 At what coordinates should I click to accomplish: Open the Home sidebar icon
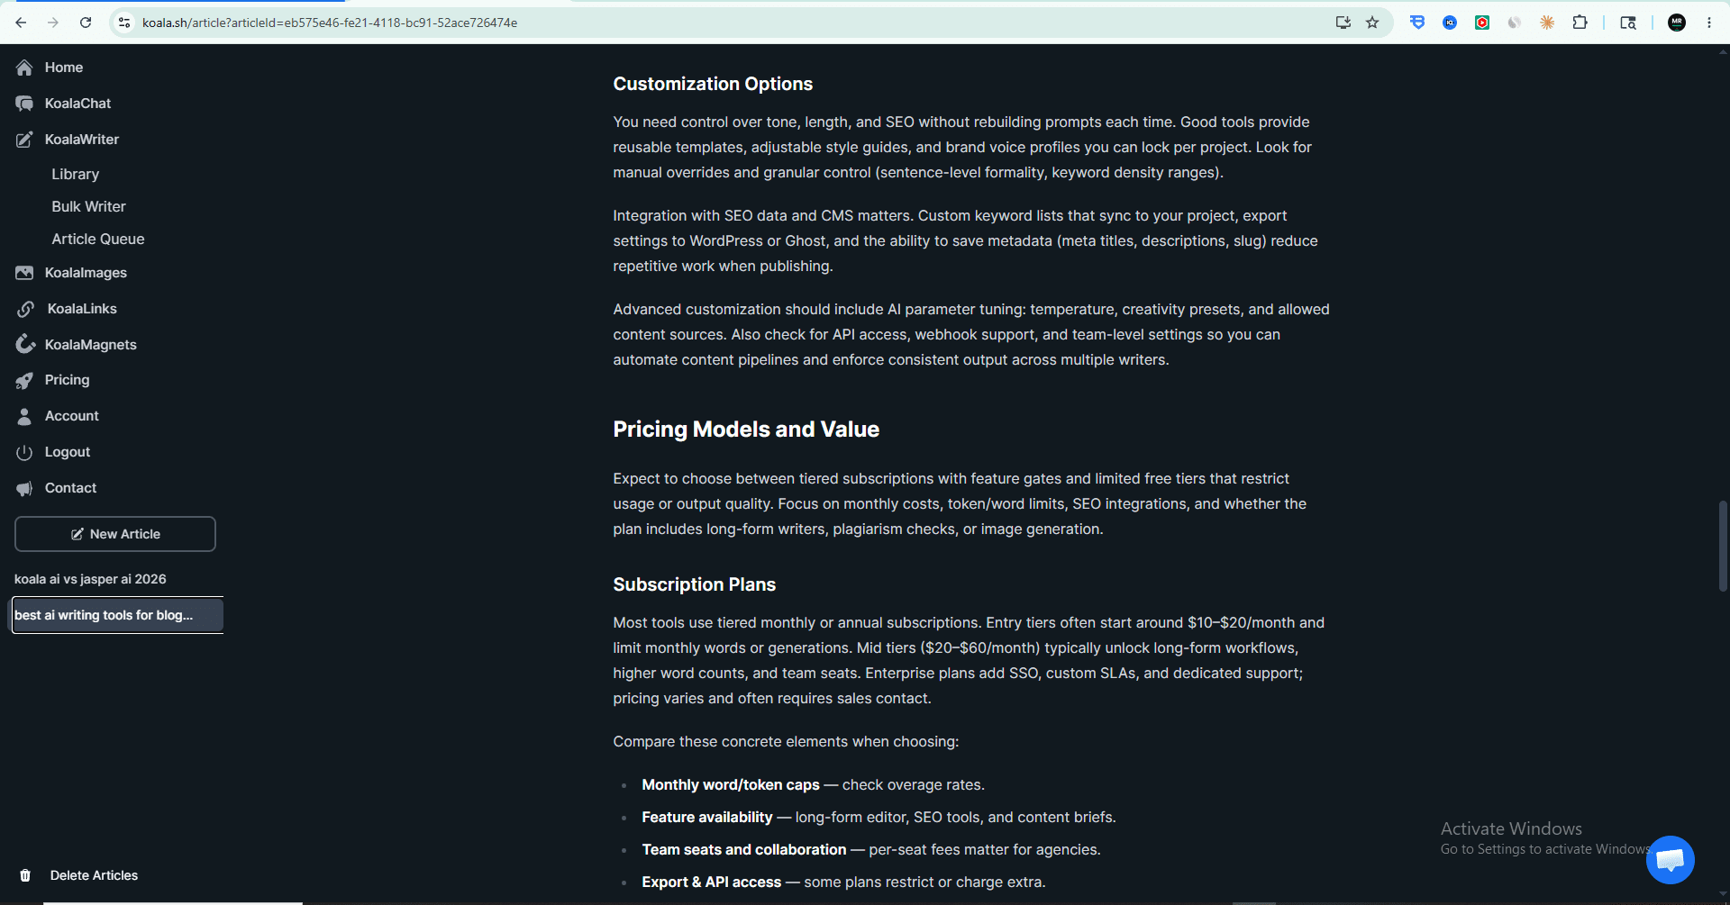click(x=24, y=68)
